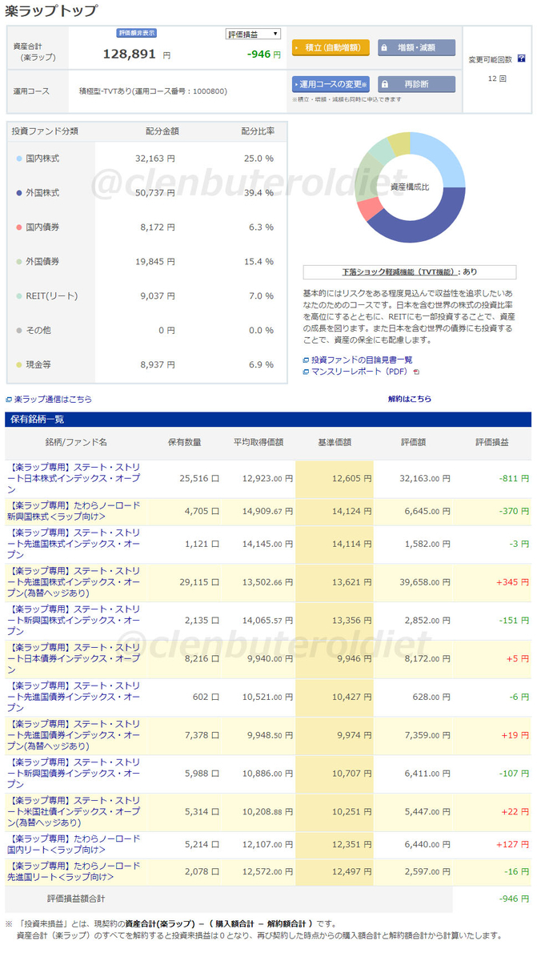Open the 投資ファンドの目論見書一覧 link
The width and height of the screenshot is (537, 961).
point(362,360)
